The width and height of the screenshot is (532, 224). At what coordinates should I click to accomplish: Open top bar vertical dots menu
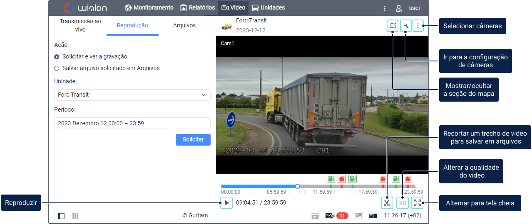(384, 8)
